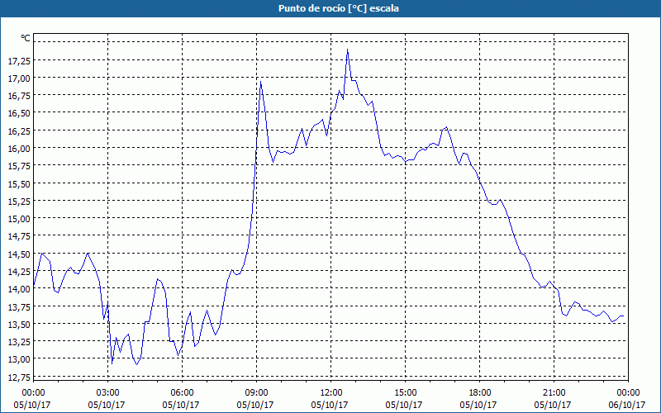Click the 15,75 y-axis value
This screenshot has height=413, width=661.
[19, 166]
